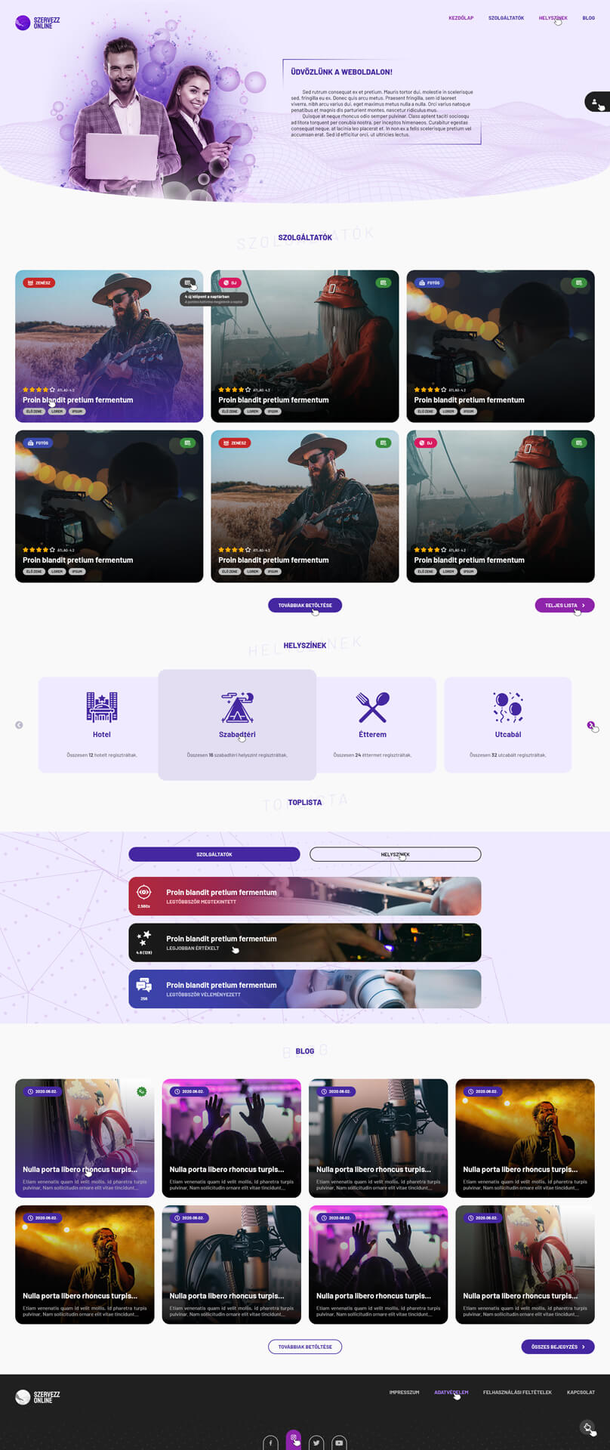This screenshot has width=610, height=1450.
Task: Select the Étterem crossed fork icon
Action: click(372, 708)
